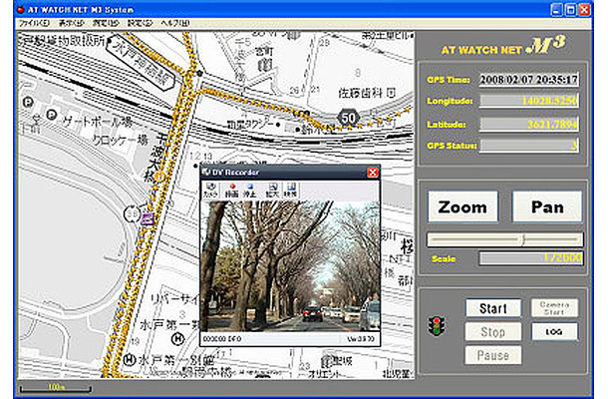Viewport: 608px width, 399px height.
Task: Click the DV Recorder title bar
Action: pos(290,173)
